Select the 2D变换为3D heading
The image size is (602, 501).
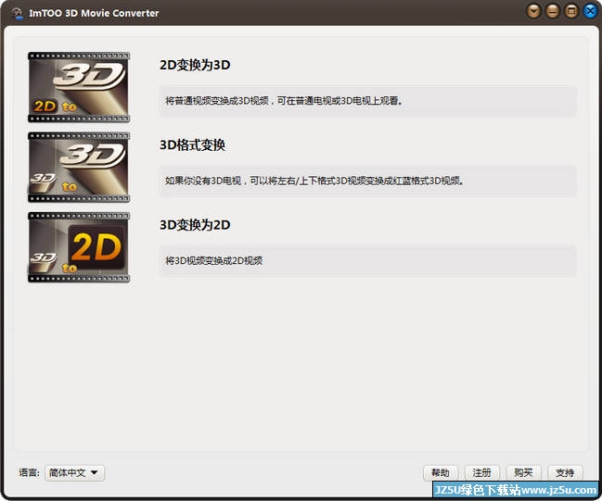click(195, 65)
